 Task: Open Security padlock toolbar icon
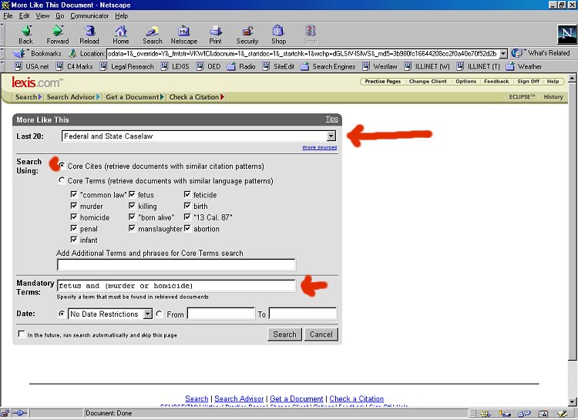[247, 35]
